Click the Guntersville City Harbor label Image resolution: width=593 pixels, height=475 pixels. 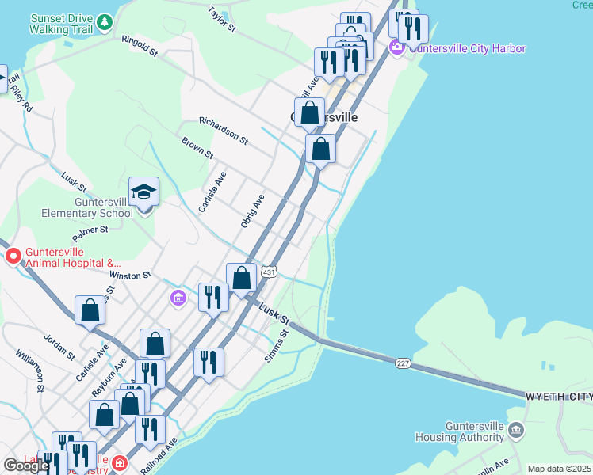(x=468, y=48)
